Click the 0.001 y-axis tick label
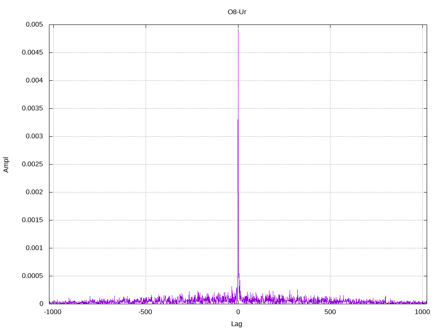 [x=34, y=248]
